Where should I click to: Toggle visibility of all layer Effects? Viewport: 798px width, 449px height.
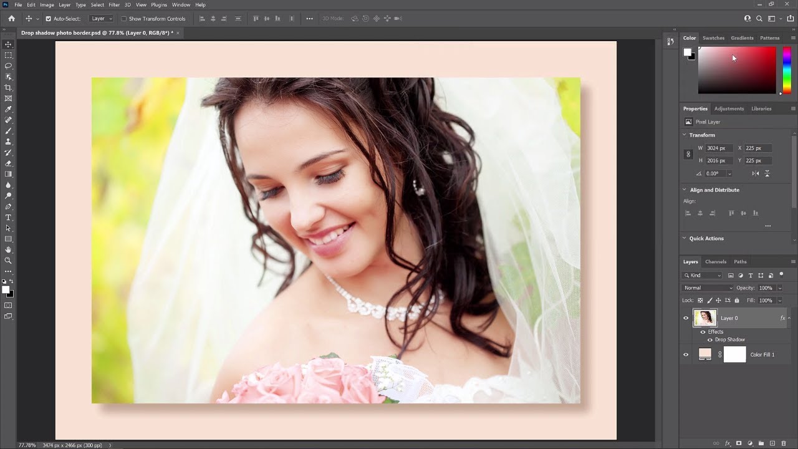click(703, 332)
